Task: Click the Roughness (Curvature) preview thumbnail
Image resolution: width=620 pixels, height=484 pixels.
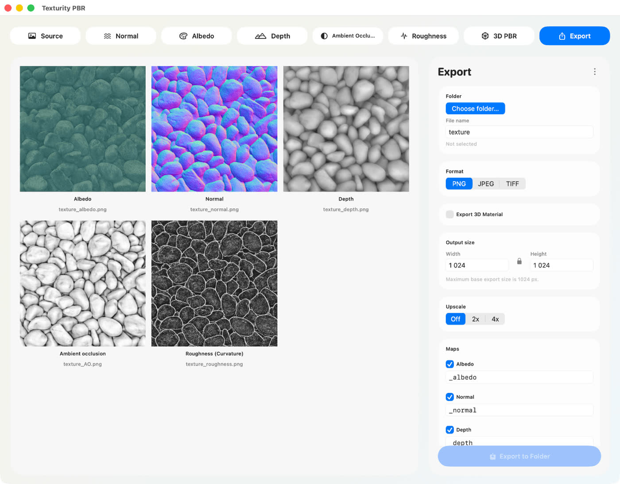Action: tap(214, 284)
